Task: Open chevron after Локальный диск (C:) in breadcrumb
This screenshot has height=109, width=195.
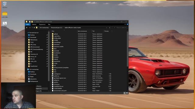Action: [x=63, y=28]
